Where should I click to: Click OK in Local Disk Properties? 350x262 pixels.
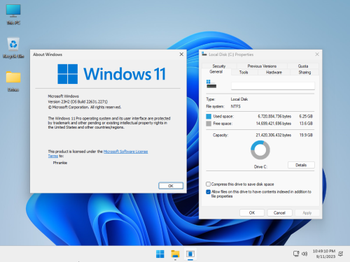pos(252,213)
